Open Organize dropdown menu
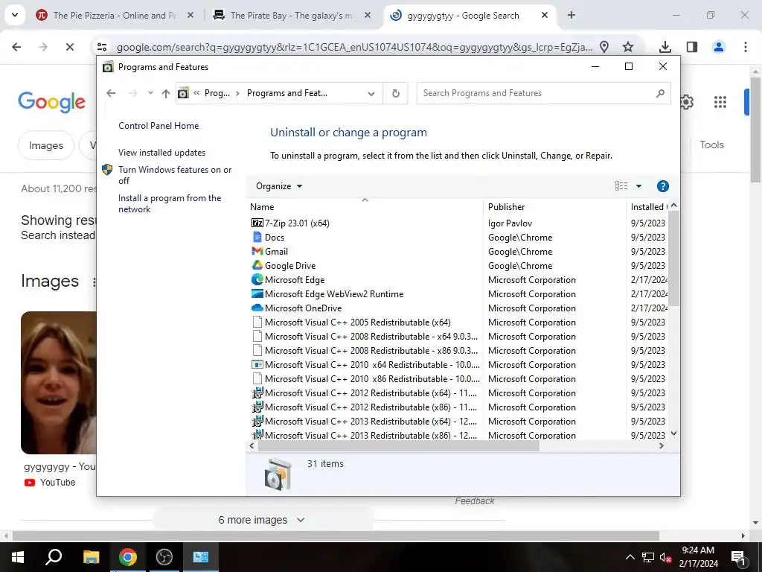 tap(279, 185)
